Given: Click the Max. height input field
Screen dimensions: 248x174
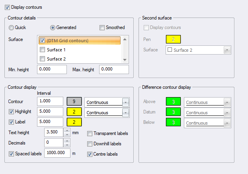Looking at the screenshot, I should click(x=114, y=70).
